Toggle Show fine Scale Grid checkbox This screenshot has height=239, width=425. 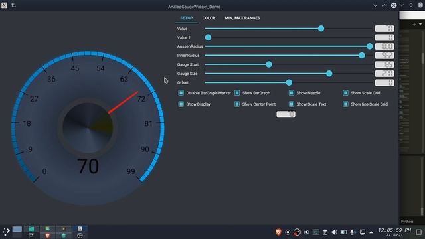click(x=345, y=104)
